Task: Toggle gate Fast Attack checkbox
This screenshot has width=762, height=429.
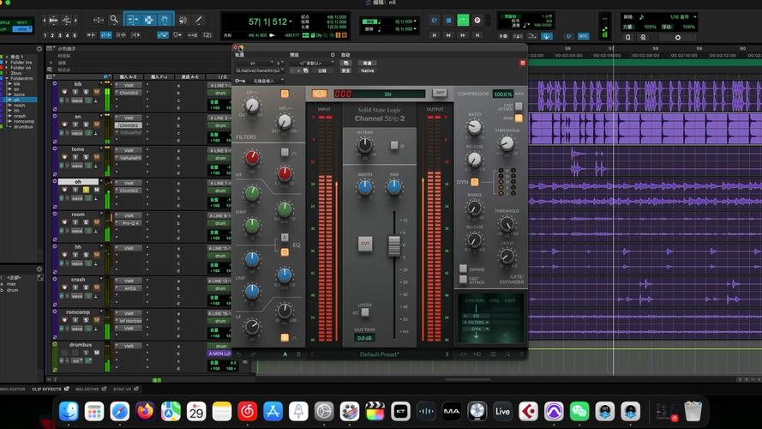Action: tap(463, 280)
